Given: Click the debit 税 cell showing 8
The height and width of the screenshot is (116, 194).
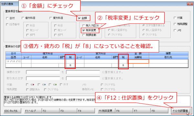Looking at the screenshot, I should pos(70,65).
